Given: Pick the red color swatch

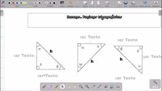Looking at the screenshot, I should coord(13,3).
